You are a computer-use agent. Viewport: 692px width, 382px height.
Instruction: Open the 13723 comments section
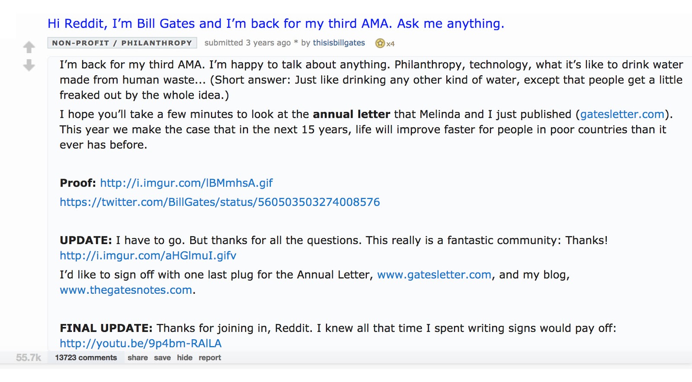(85, 357)
